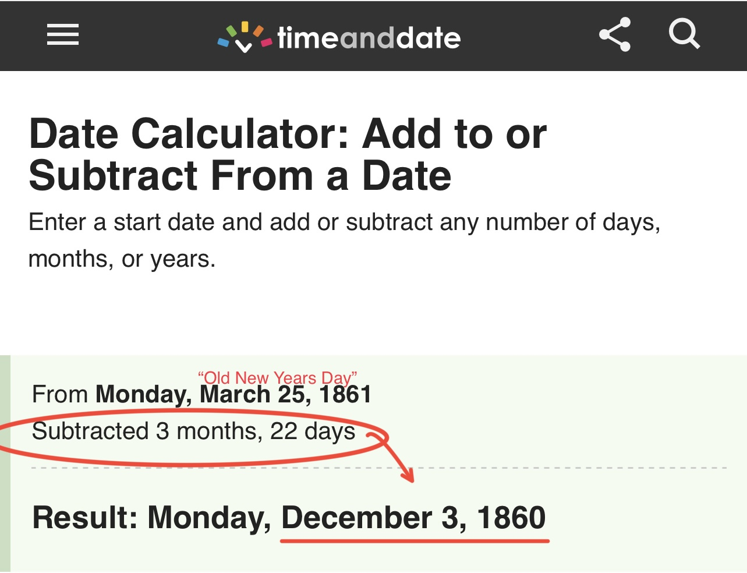Open search with the magnifying glass
This screenshot has height=573, width=747.
(x=684, y=33)
